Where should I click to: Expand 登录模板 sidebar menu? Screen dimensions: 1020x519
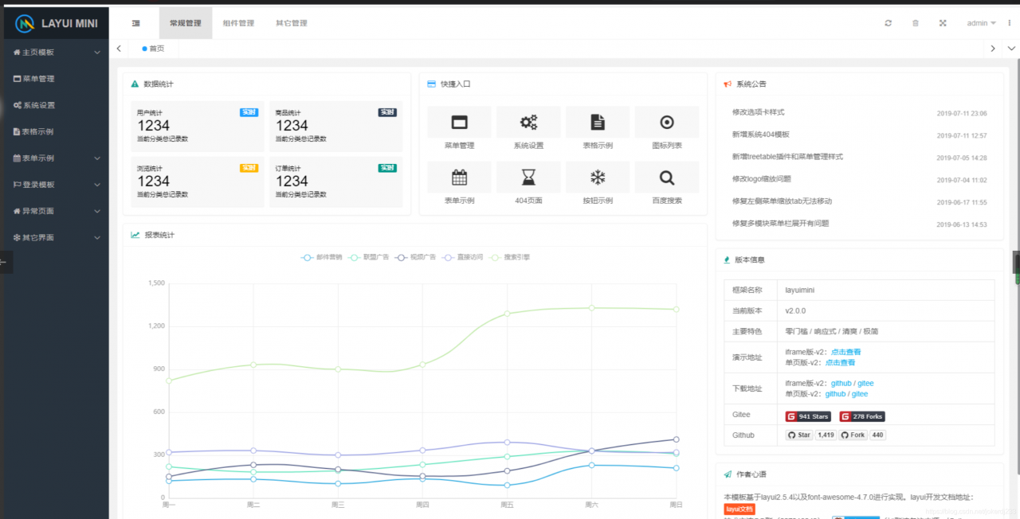pos(57,185)
